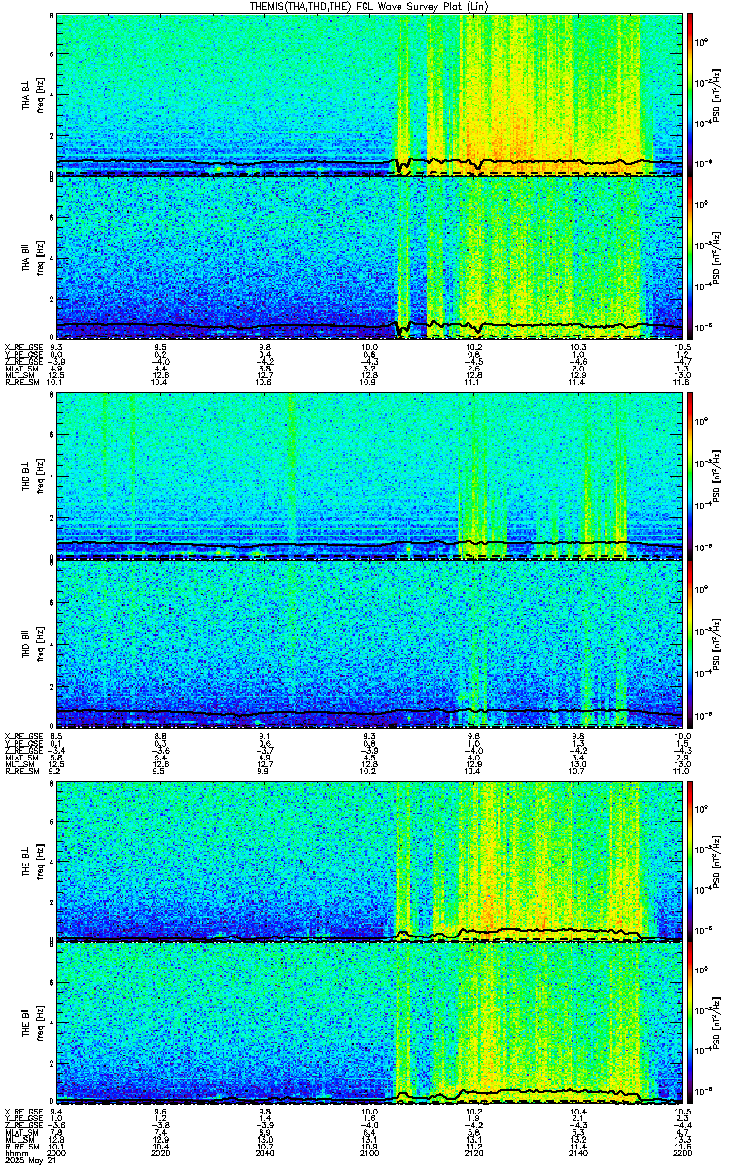
Task: Click the THE B-parallel PSD color bar
Action: coord(691,1025)
